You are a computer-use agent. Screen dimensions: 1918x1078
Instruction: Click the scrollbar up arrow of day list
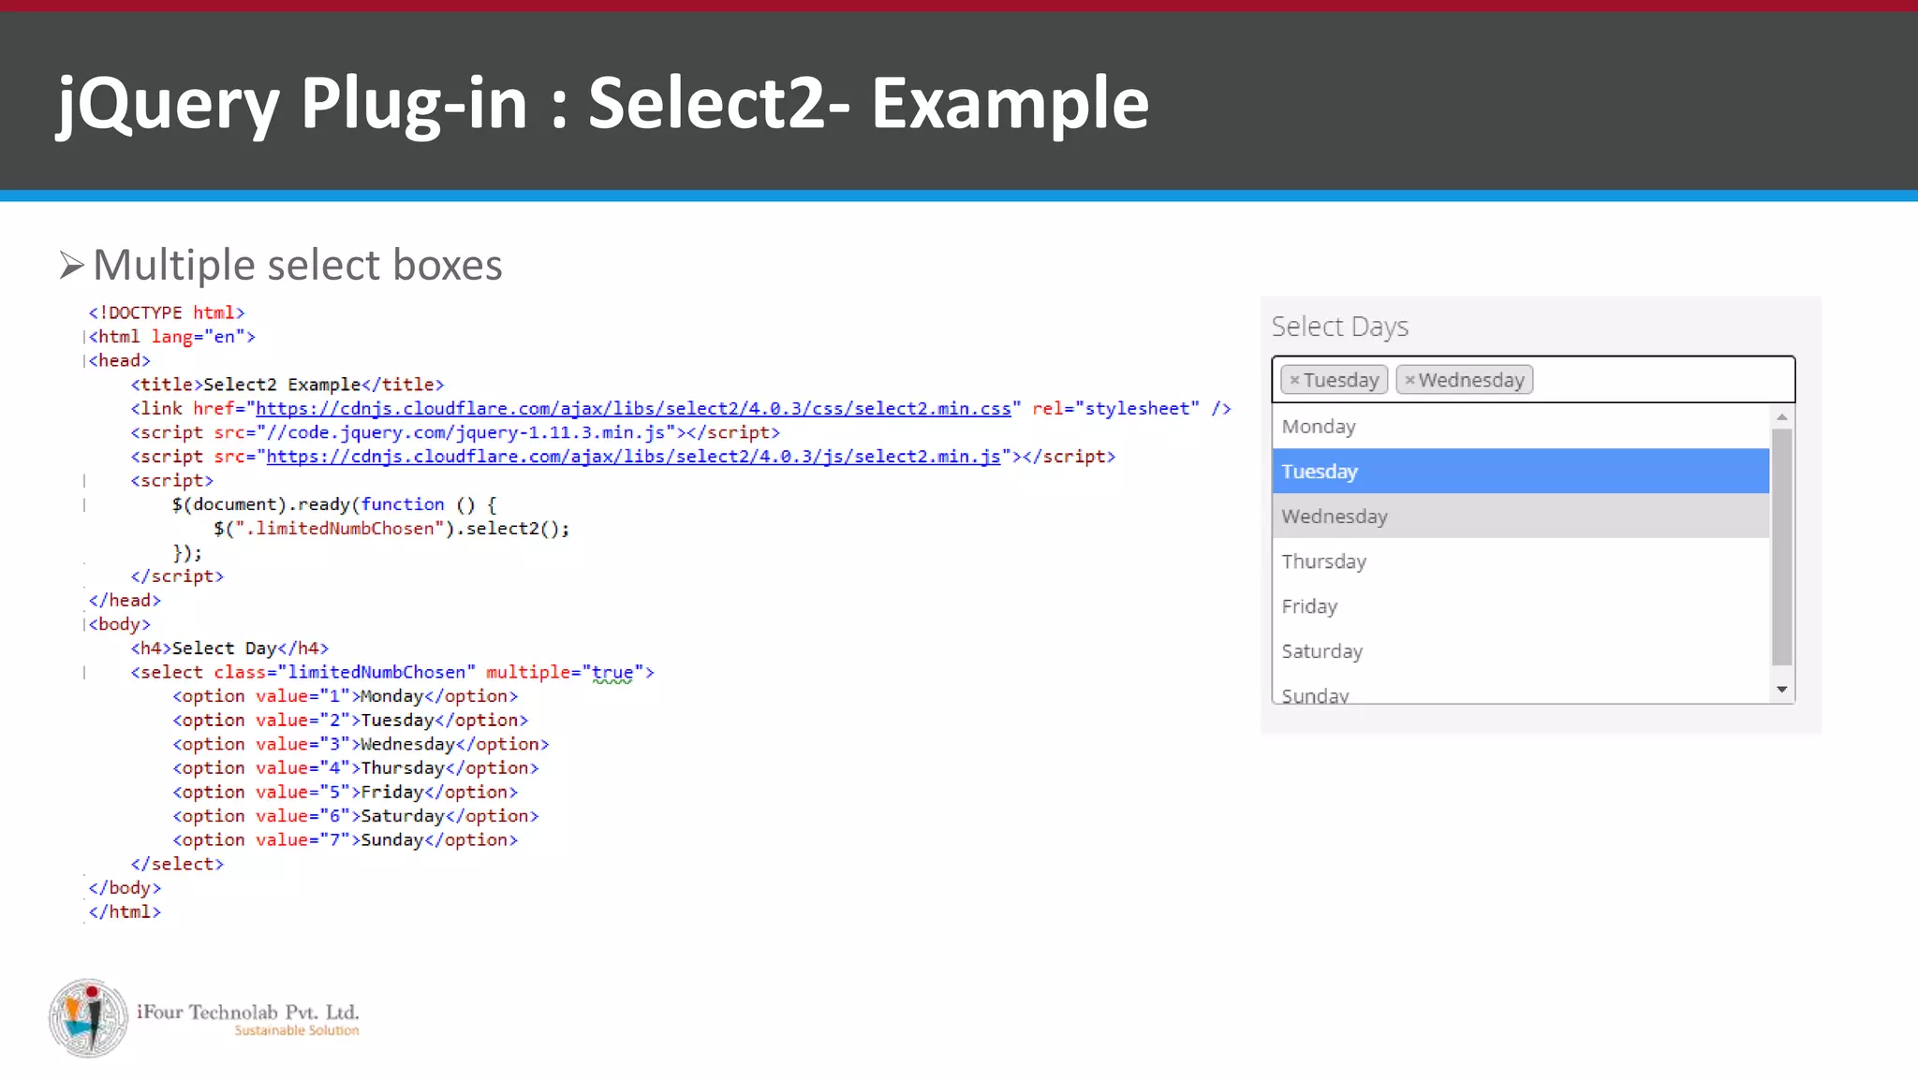(x=1782, y=416)
